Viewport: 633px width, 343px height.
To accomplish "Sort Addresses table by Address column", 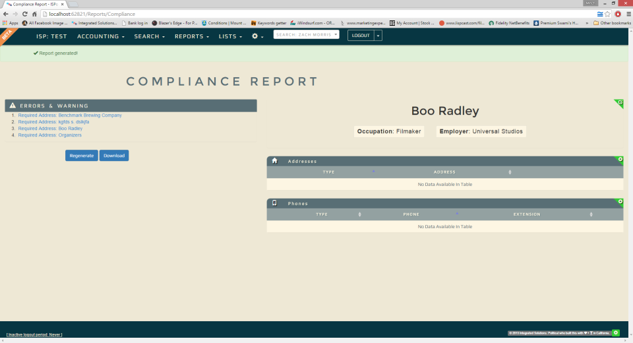I will coord(444,172).
